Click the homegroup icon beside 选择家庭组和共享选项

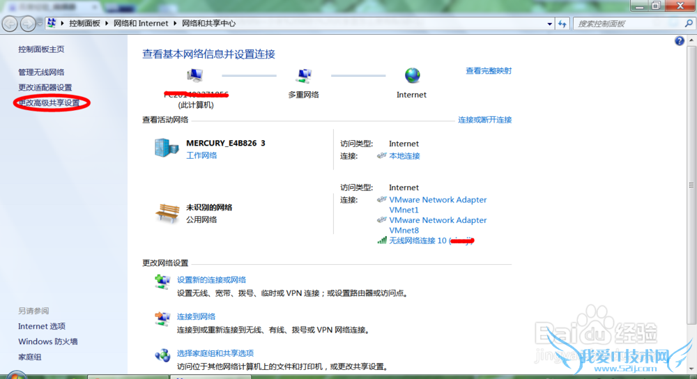click(x=162, y=355)
